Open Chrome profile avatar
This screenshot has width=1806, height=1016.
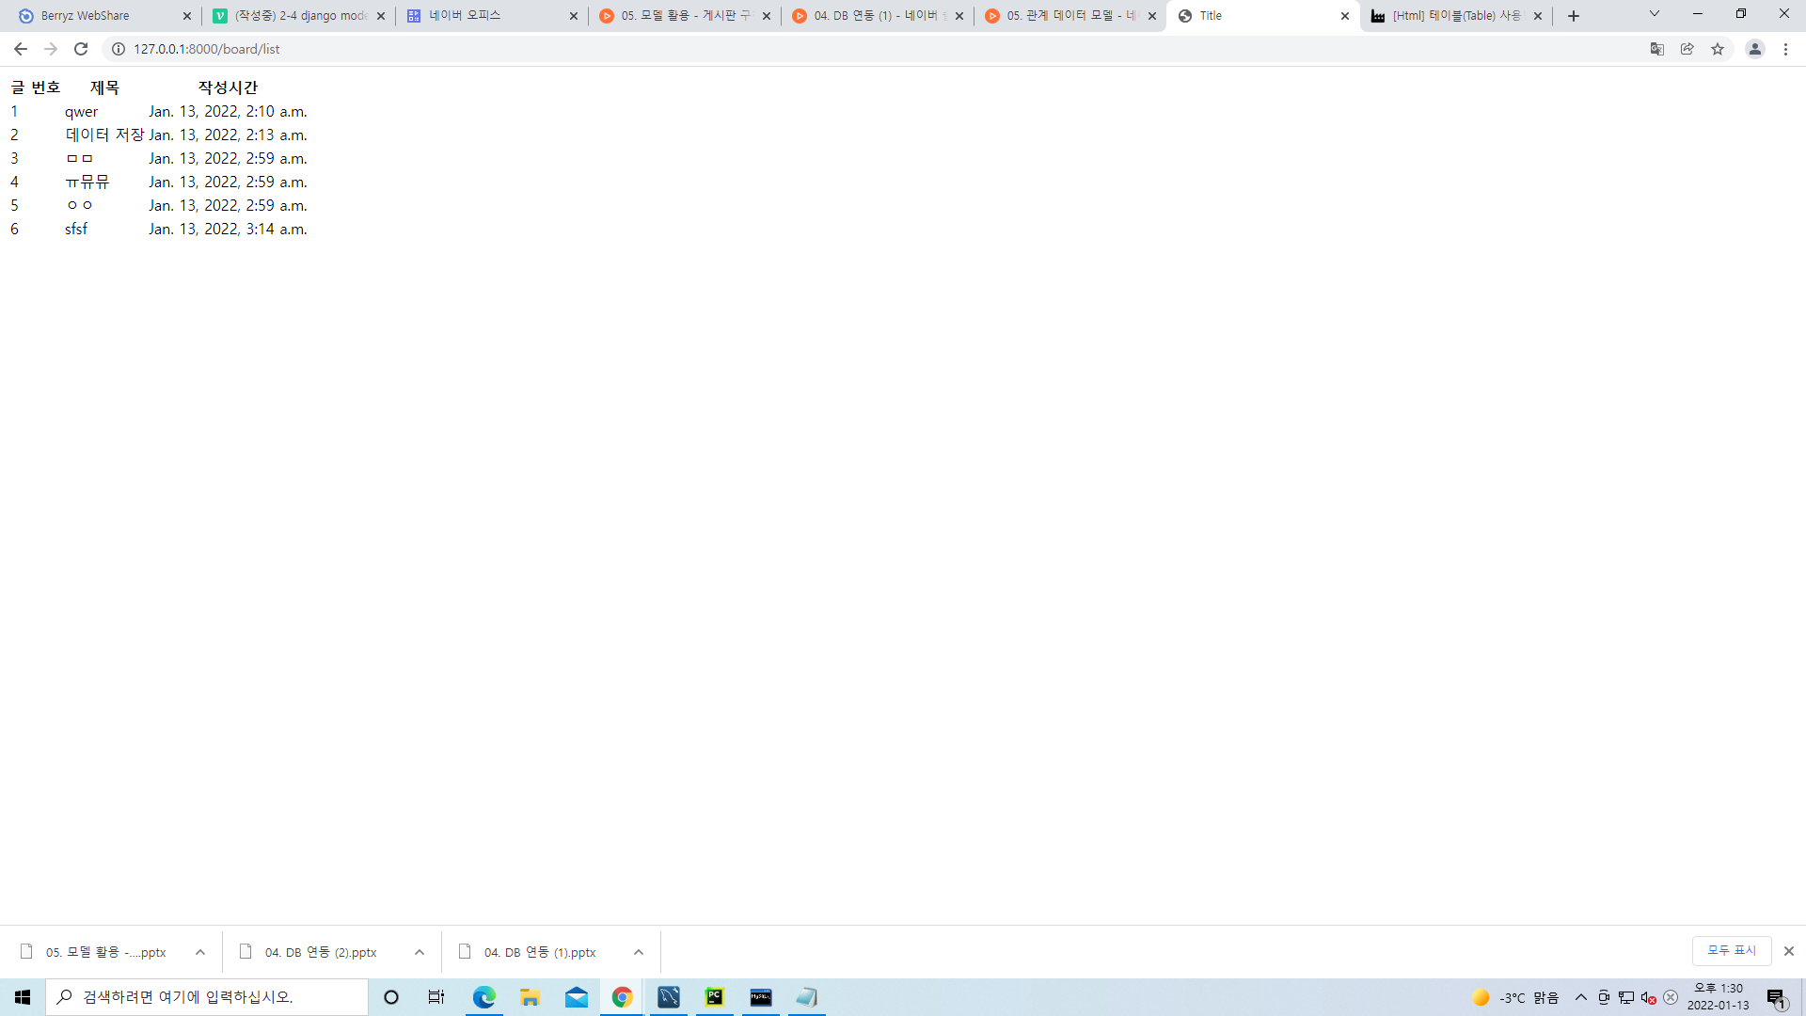point(1754,49)
